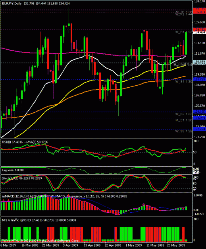The image size is (206, 249).
Task: Click the 129.350 price axis label
Action: pos(200,75)
